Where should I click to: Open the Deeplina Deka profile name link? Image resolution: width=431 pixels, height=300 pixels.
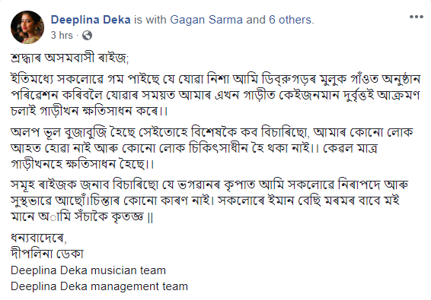pos(91,20)
